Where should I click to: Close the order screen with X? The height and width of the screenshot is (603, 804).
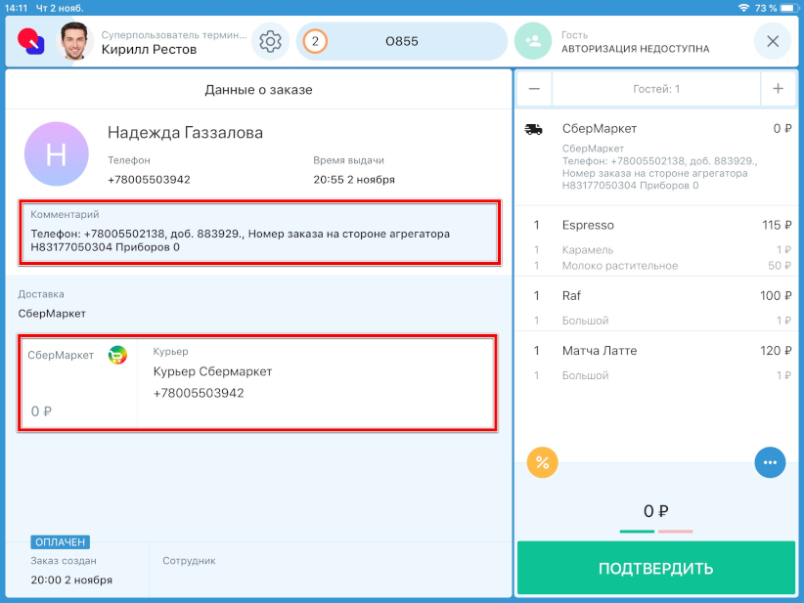pyautogui.click(x=772, y=41)
